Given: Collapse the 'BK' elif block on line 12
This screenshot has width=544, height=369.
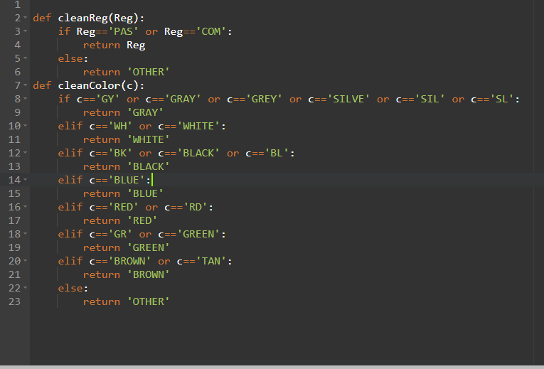Looking at the screenshot, I should pos(25,153).
